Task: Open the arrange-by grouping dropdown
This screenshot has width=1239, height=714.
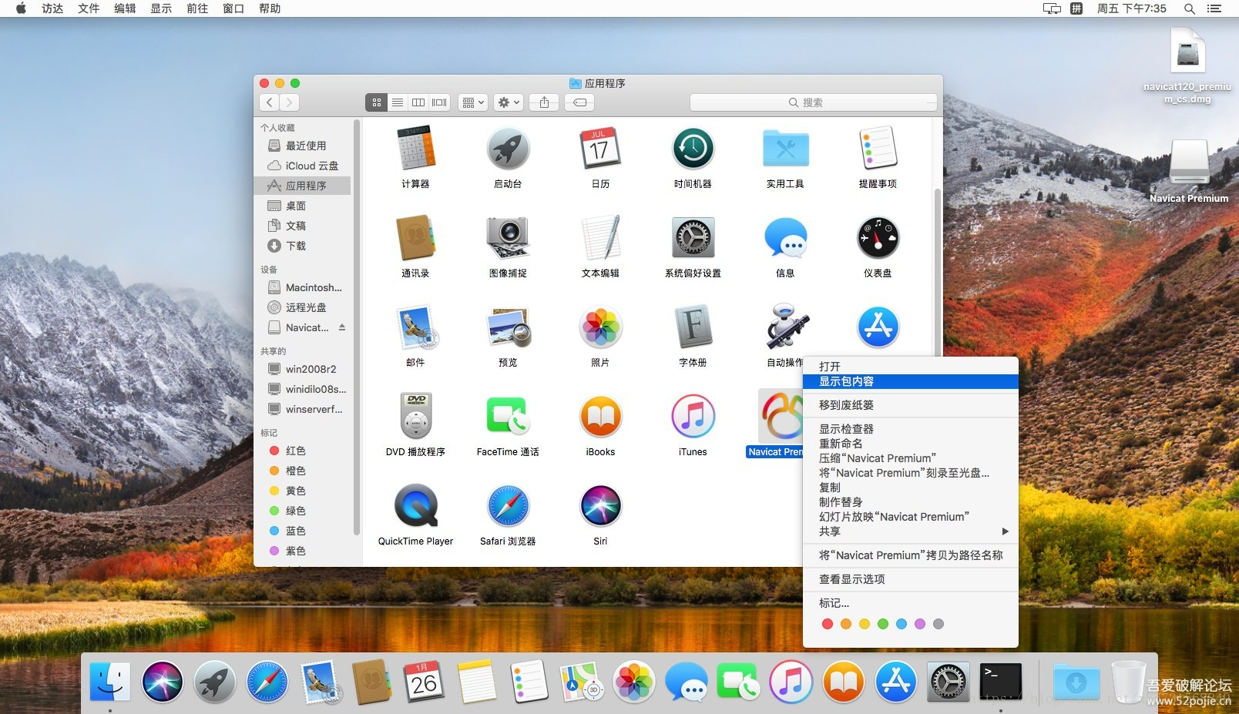Action: 472,102
